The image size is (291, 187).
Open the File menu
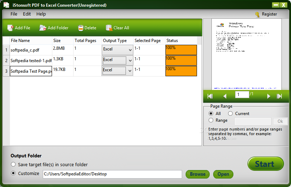pyautogui.click(x=14, y=14)
